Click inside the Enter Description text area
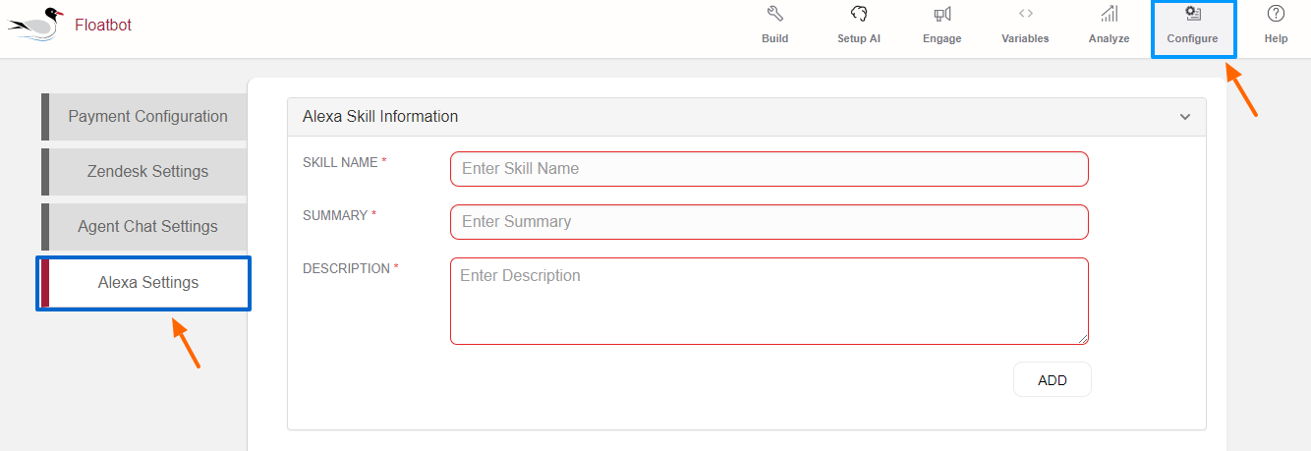This screenshot has height=451, width=1311. tap(769, 301)
